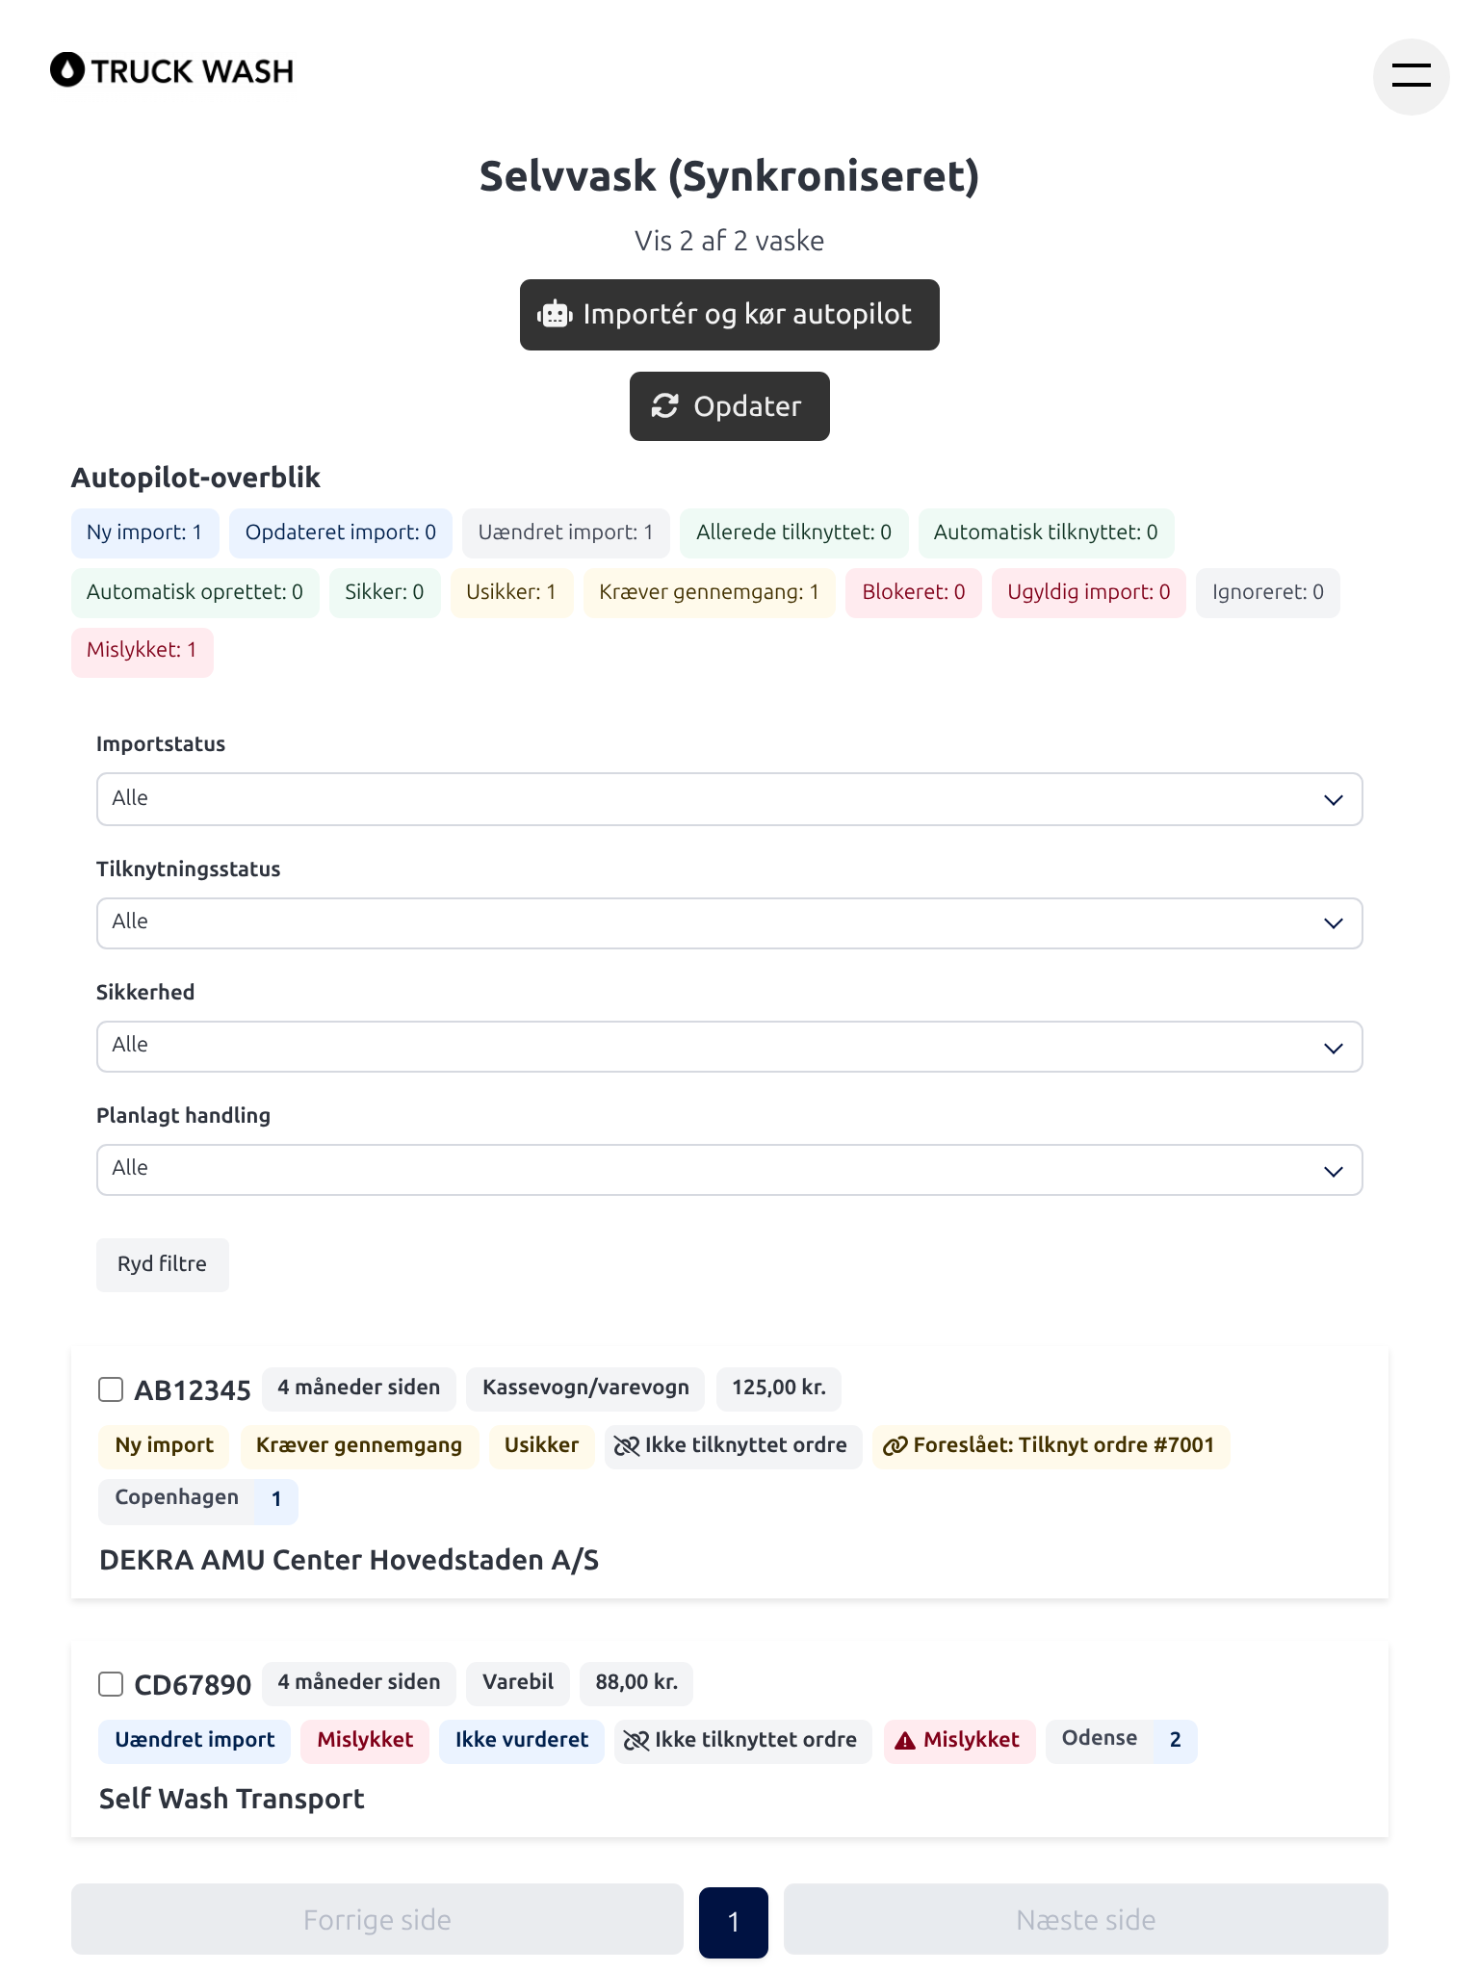The image size is (1479, 1972).
Task: Select the Ny import: 1 chip
Action: point(145,533)
